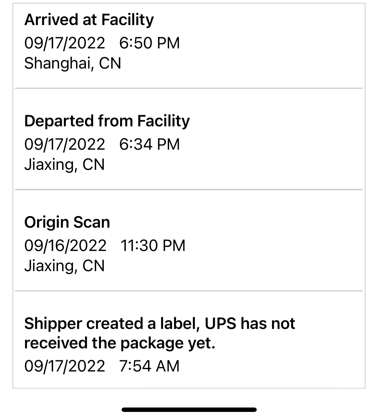Tap Jiaxing, CN under Origin Scan

tap(64, 266)
